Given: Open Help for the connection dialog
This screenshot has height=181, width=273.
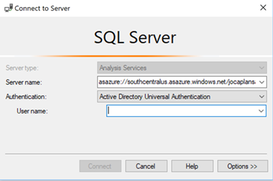Looking at the screenshot, I should 192,166.
